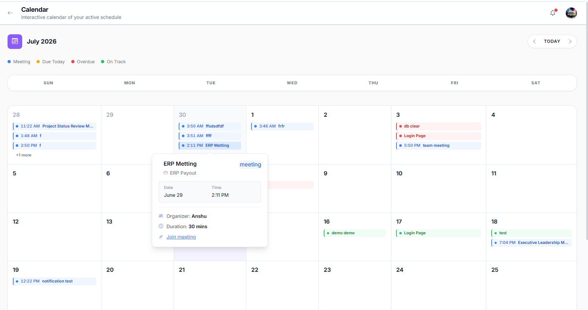Open Executive Leadership M... event
Screen dimensions: 588x310
pyautogui.click(x=531, y=242)
